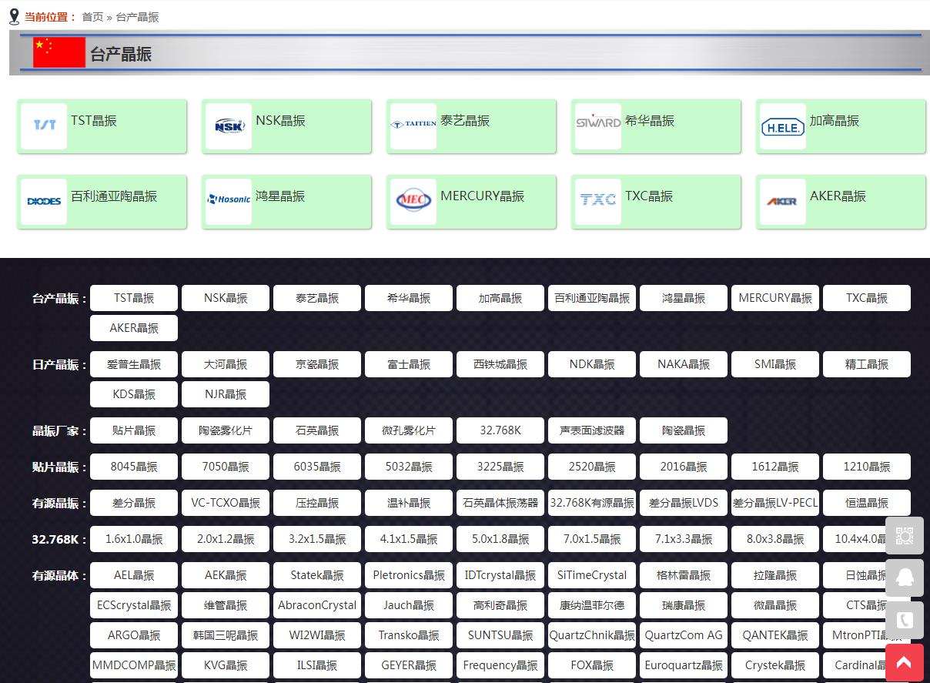Open the 台产晶振 breadcrumb link
Screen dimensions: 930x683
click(137, 17)
